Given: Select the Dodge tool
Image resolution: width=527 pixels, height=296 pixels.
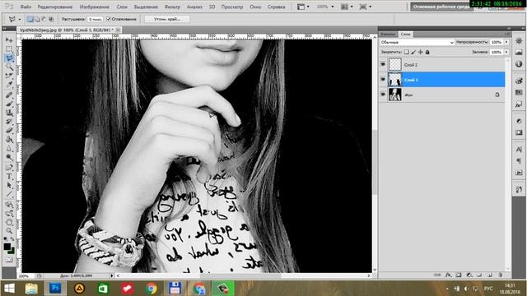Looking at the screenshot, I should point(9,157).
